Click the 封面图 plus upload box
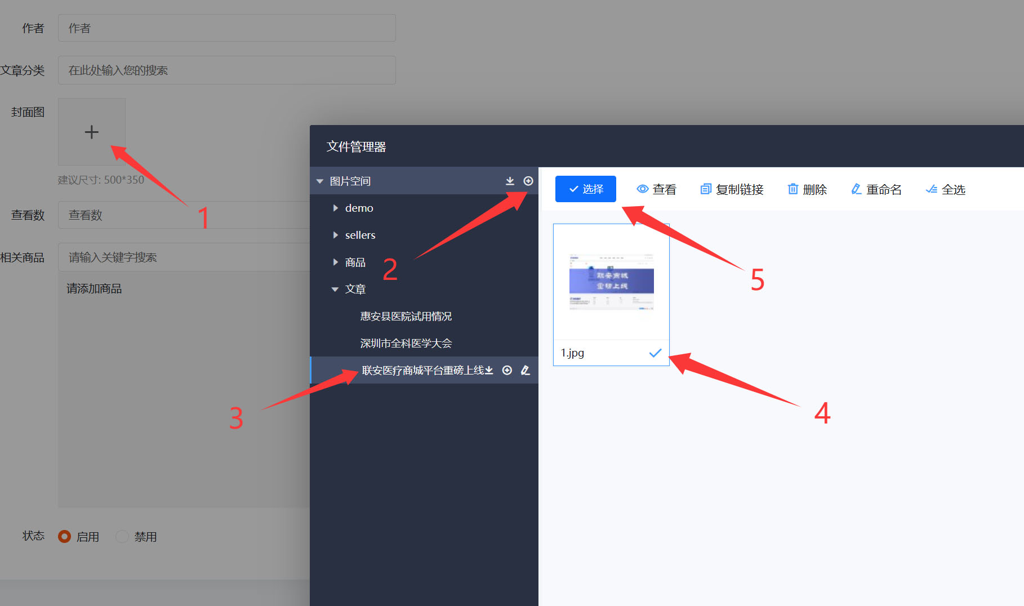 click(91, 132)
